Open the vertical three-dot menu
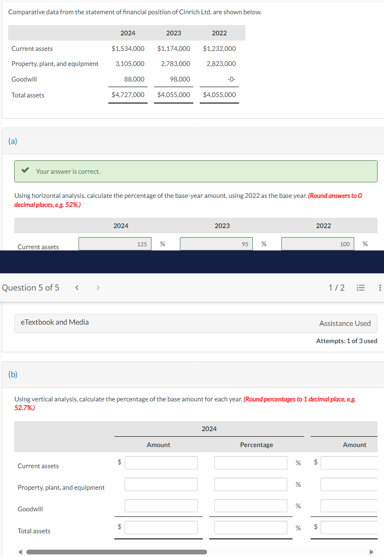This screenshot has width=384, height=557. point(380,288)
